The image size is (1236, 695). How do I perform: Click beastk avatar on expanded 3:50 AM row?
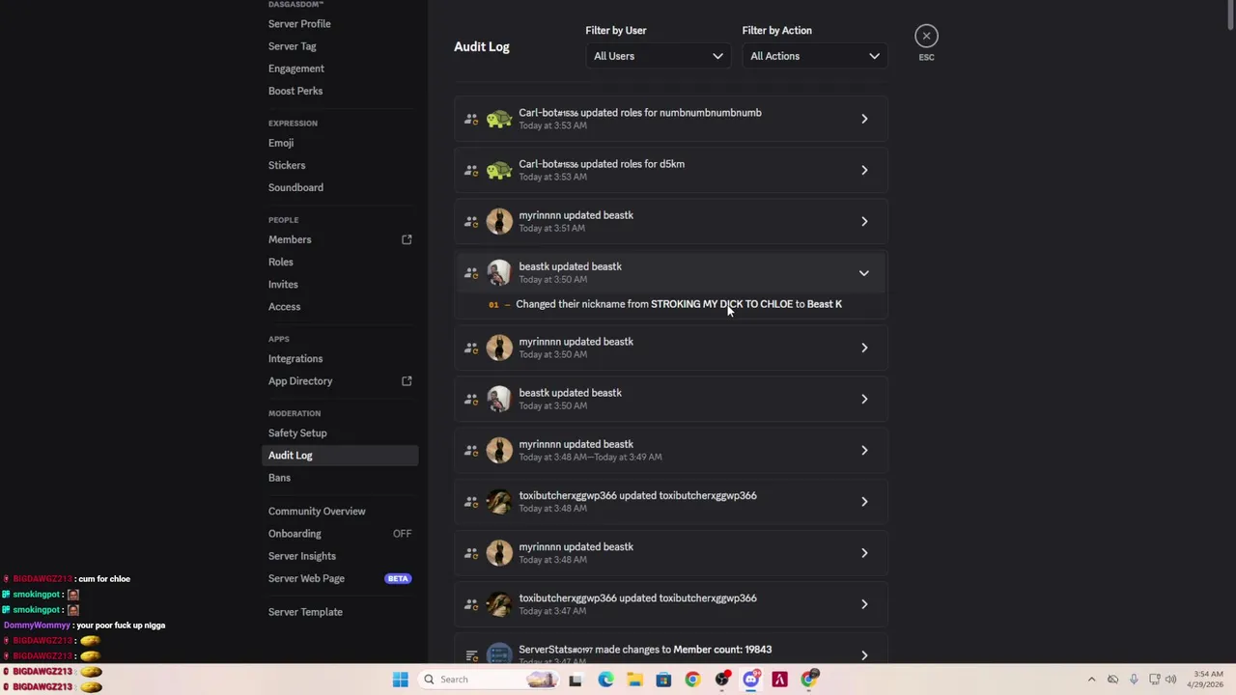click(499, 272)
